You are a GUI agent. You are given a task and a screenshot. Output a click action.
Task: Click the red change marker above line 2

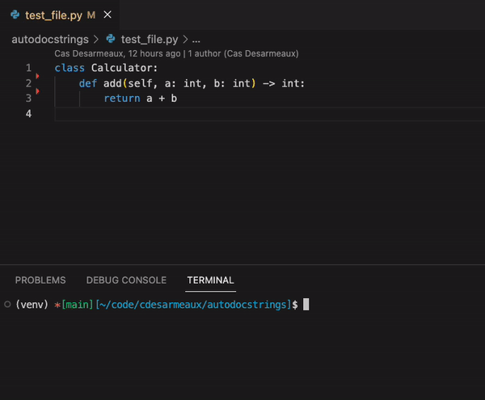[x=37, y=76]
